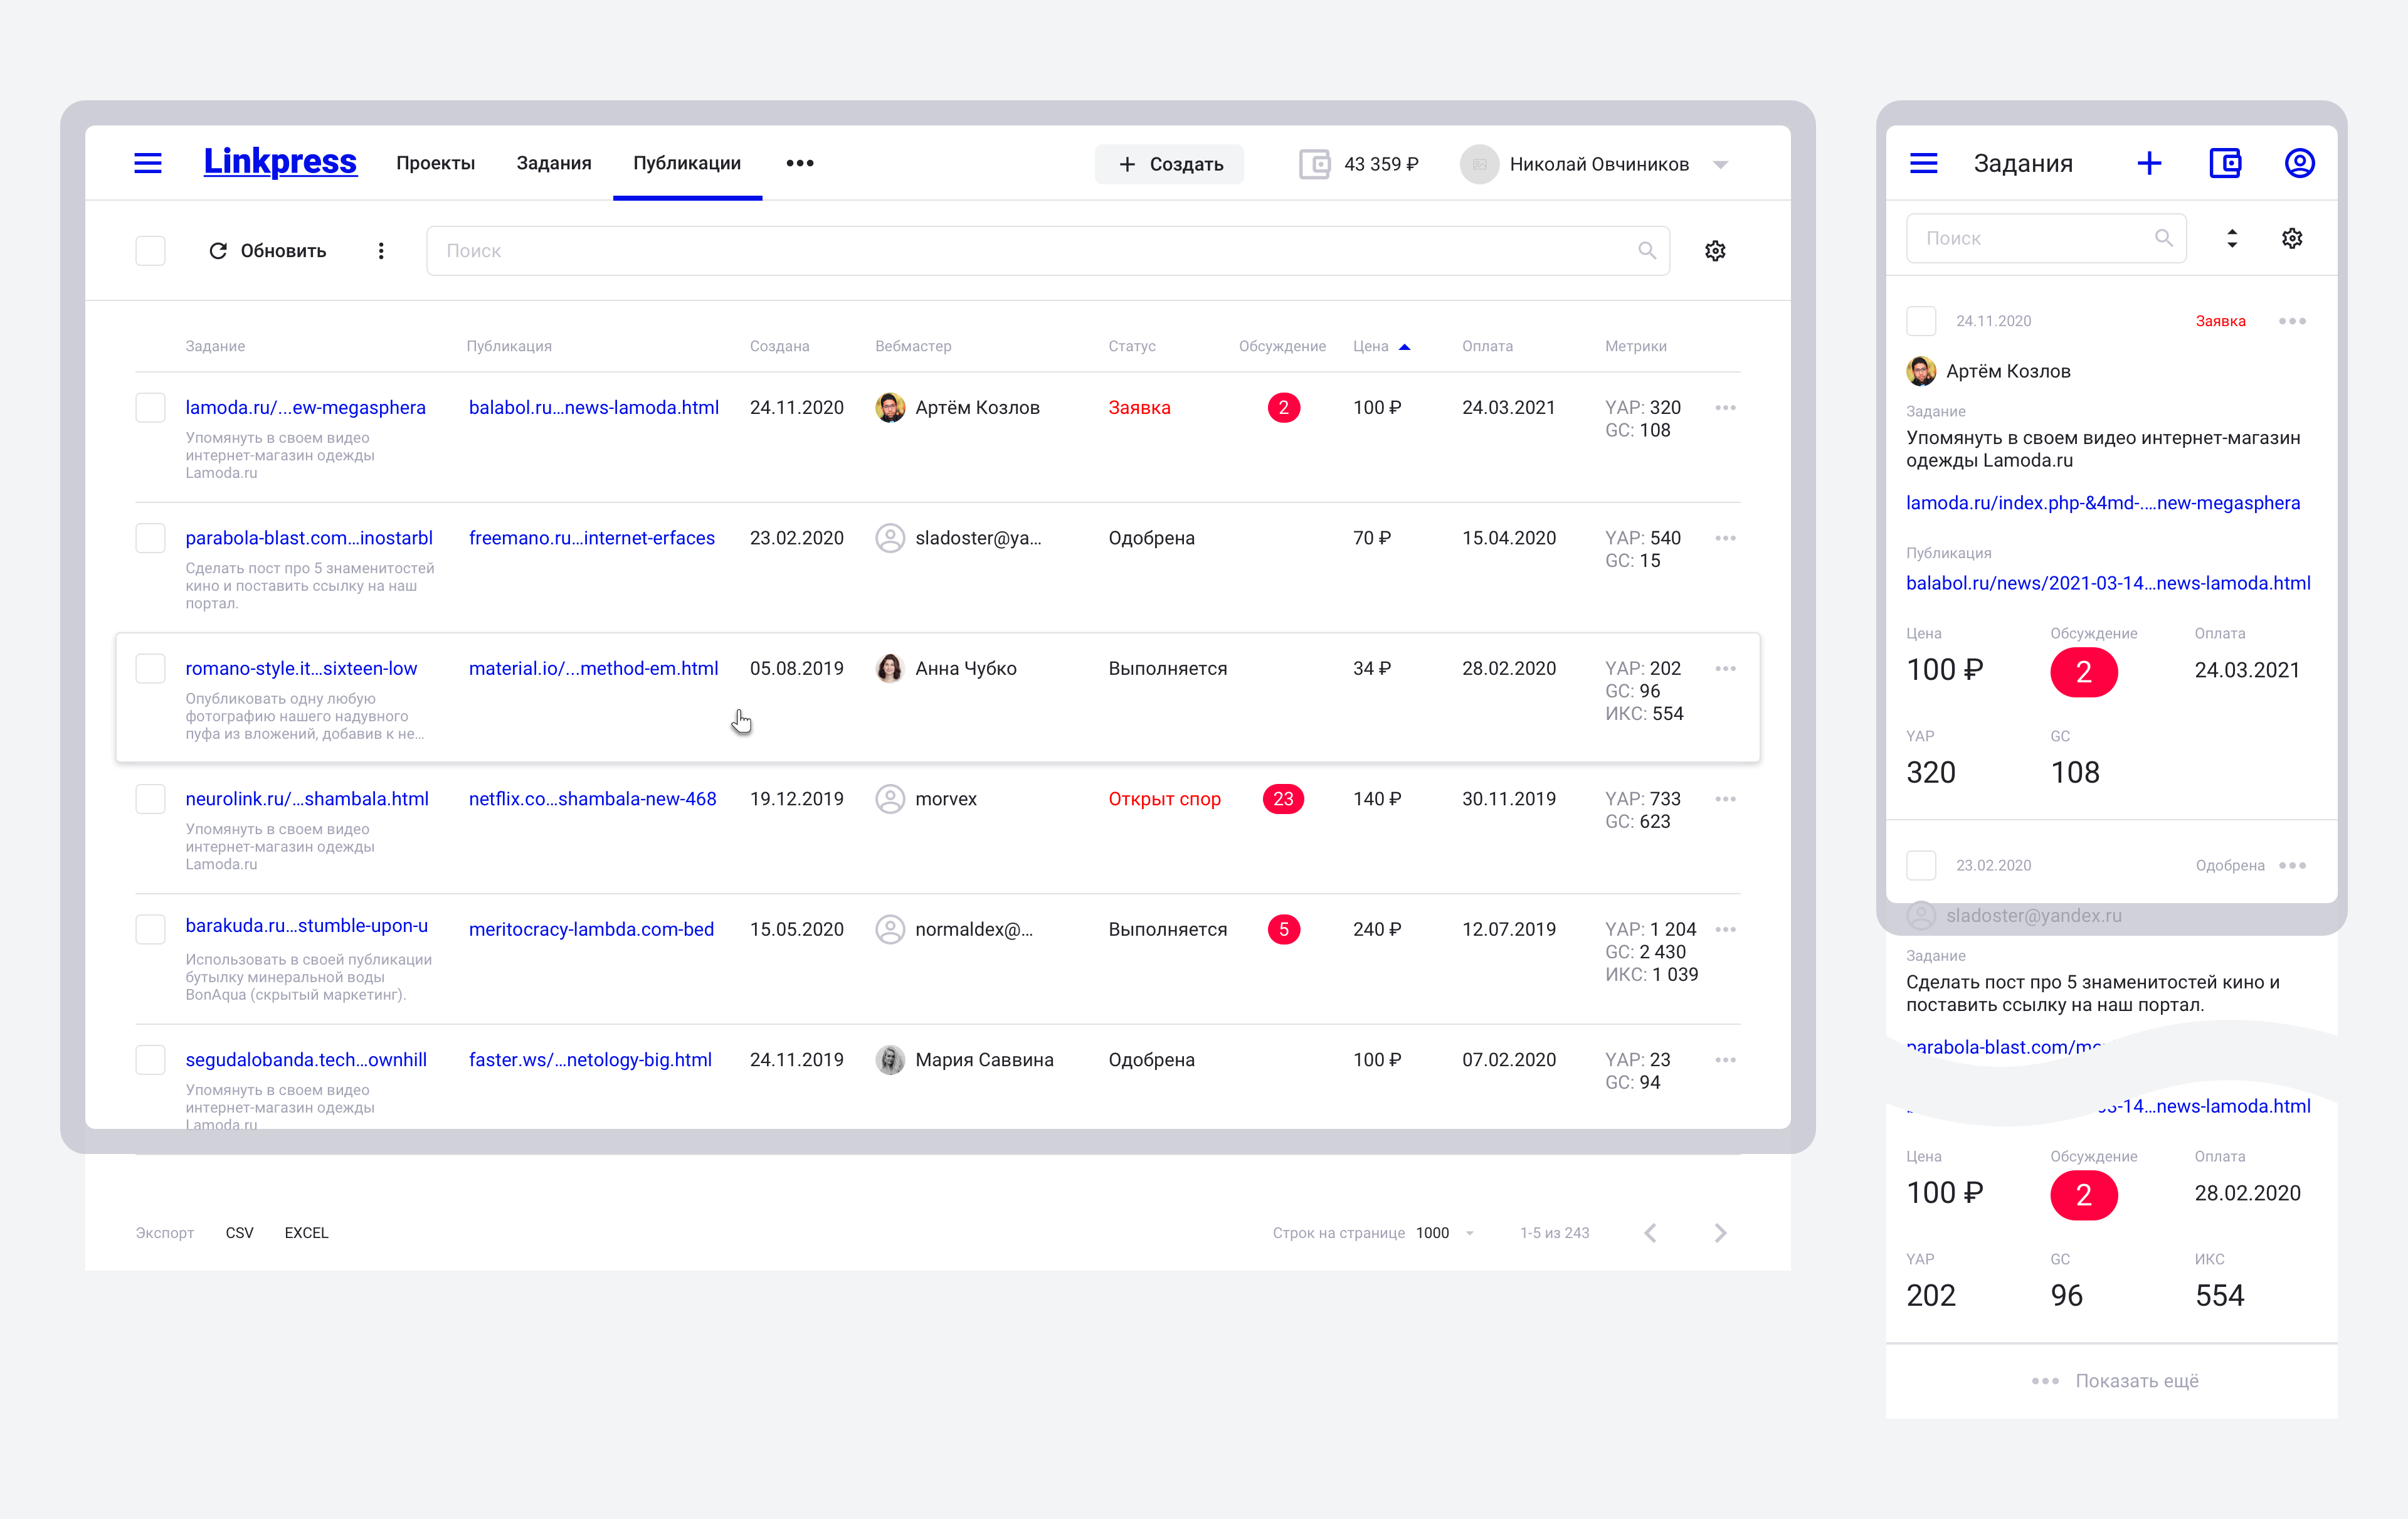Viewport: 2408px width, 1519px height.
Task: Toggle the select-all checkbox beside Обновить
Action: click(151, 251)
